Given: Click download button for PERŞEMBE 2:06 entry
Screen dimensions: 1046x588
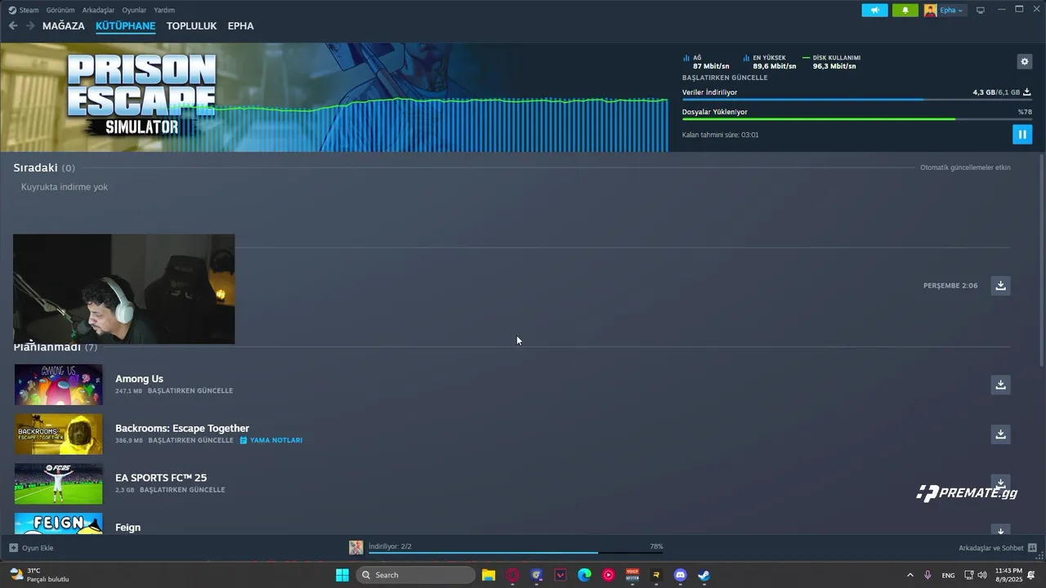Looking at the screenshot, I should point(1000,285).
